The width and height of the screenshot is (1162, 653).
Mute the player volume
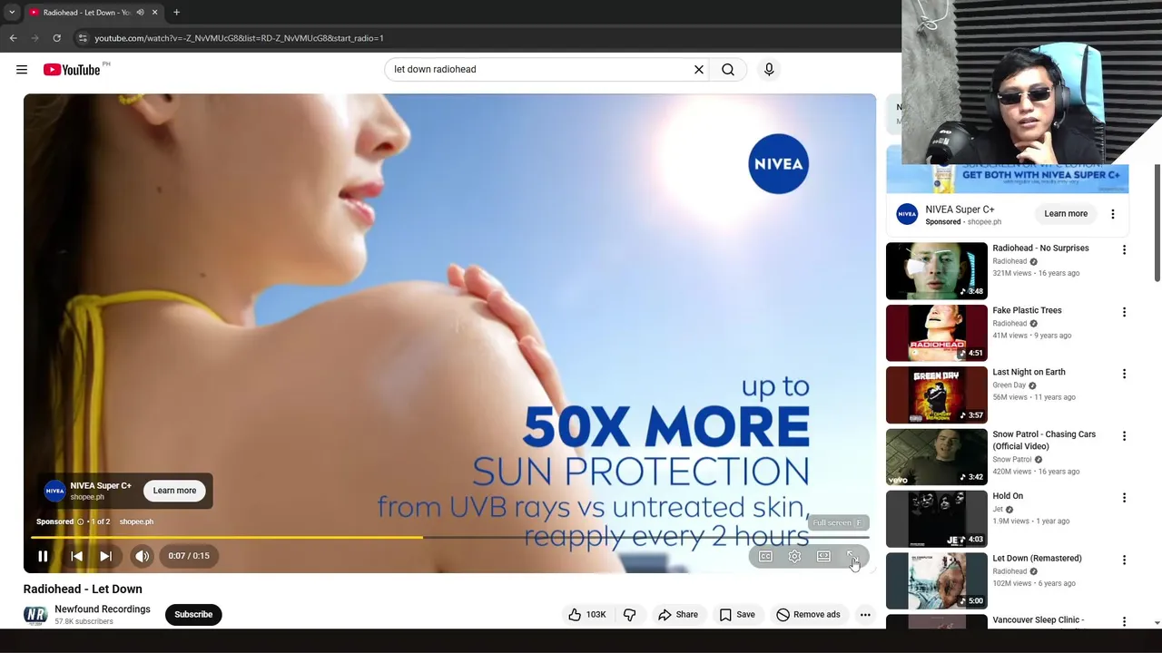pyautogui.click(x=143, y=556)
